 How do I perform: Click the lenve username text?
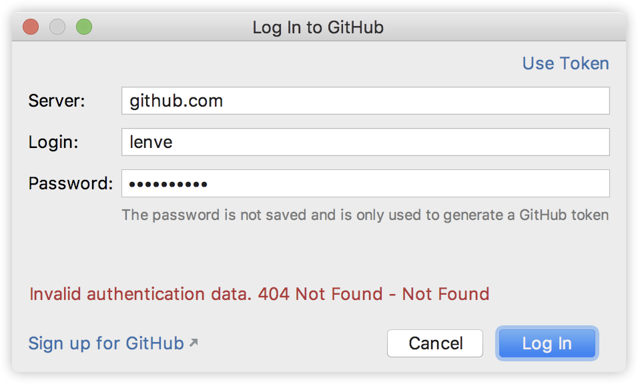coord(151,142)
